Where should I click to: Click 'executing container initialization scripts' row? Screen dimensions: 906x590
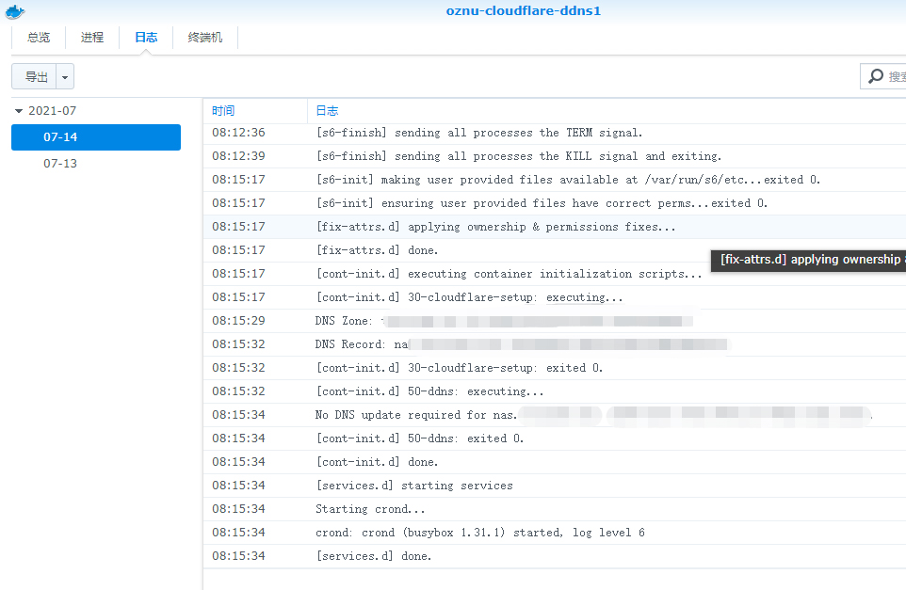point(555,274)
